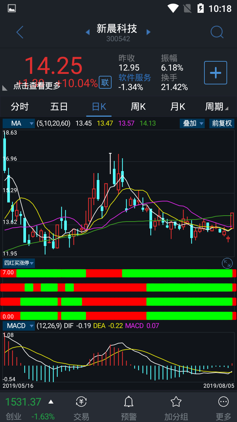Viewport: 237px width, 422px height.
Task: Tap the candlestick chart area
Action: (118, 193)
